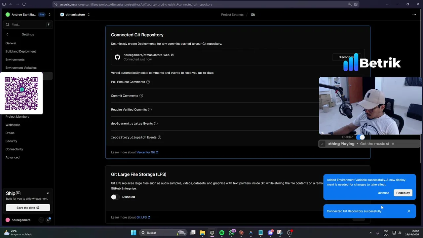Viewport: 423px width, 238px height.
Task: Show help for repository_dispatch Events
Action: 160,137
